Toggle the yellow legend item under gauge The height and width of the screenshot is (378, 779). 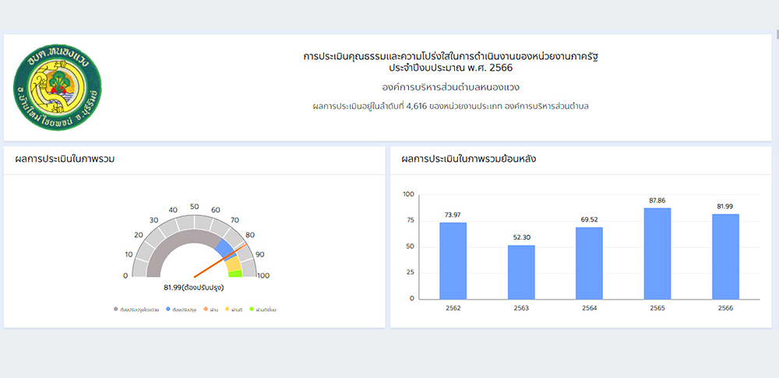coord(234,310)
